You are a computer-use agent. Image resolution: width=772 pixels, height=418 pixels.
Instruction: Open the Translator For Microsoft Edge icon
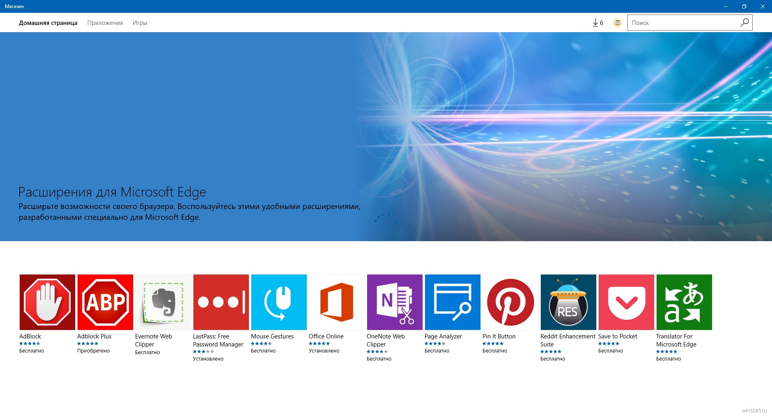pos(684,302)
